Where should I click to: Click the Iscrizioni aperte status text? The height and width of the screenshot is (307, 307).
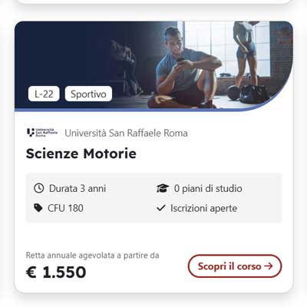click(x=203, y=208)
